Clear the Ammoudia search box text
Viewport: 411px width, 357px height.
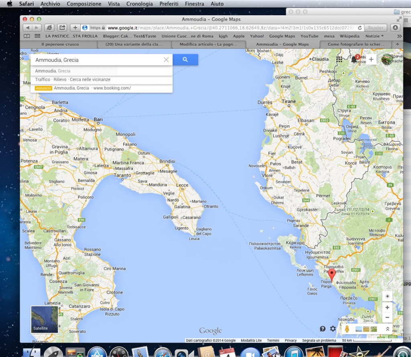click(166, 60)
